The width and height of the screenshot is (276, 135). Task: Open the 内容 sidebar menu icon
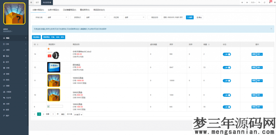point(4,104)
